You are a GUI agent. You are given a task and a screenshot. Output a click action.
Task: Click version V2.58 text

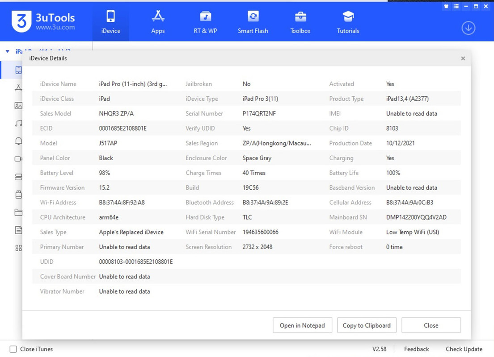379,349
